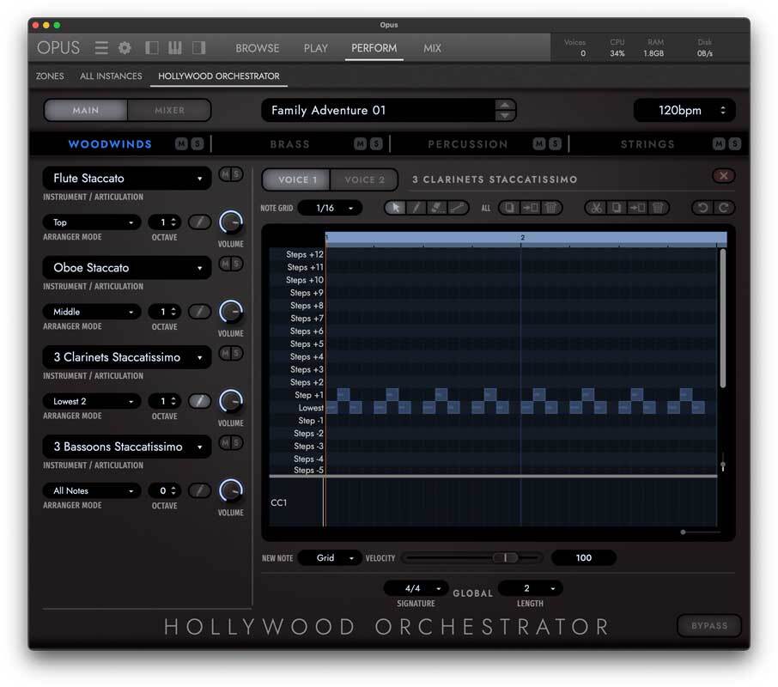Viewport: 778px width, 687px height.
Task: Open the Note Grid 1/16 dropdown
Action: click(330, 208)
